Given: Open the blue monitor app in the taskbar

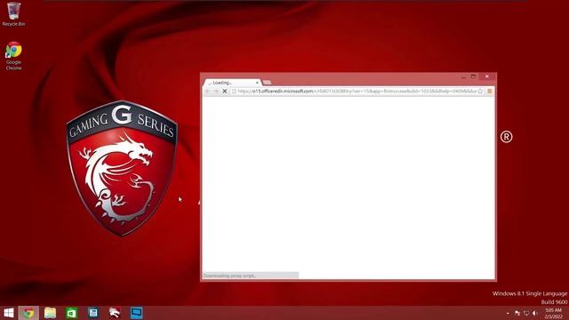Looking at the screenshot, I should (136, 313).
